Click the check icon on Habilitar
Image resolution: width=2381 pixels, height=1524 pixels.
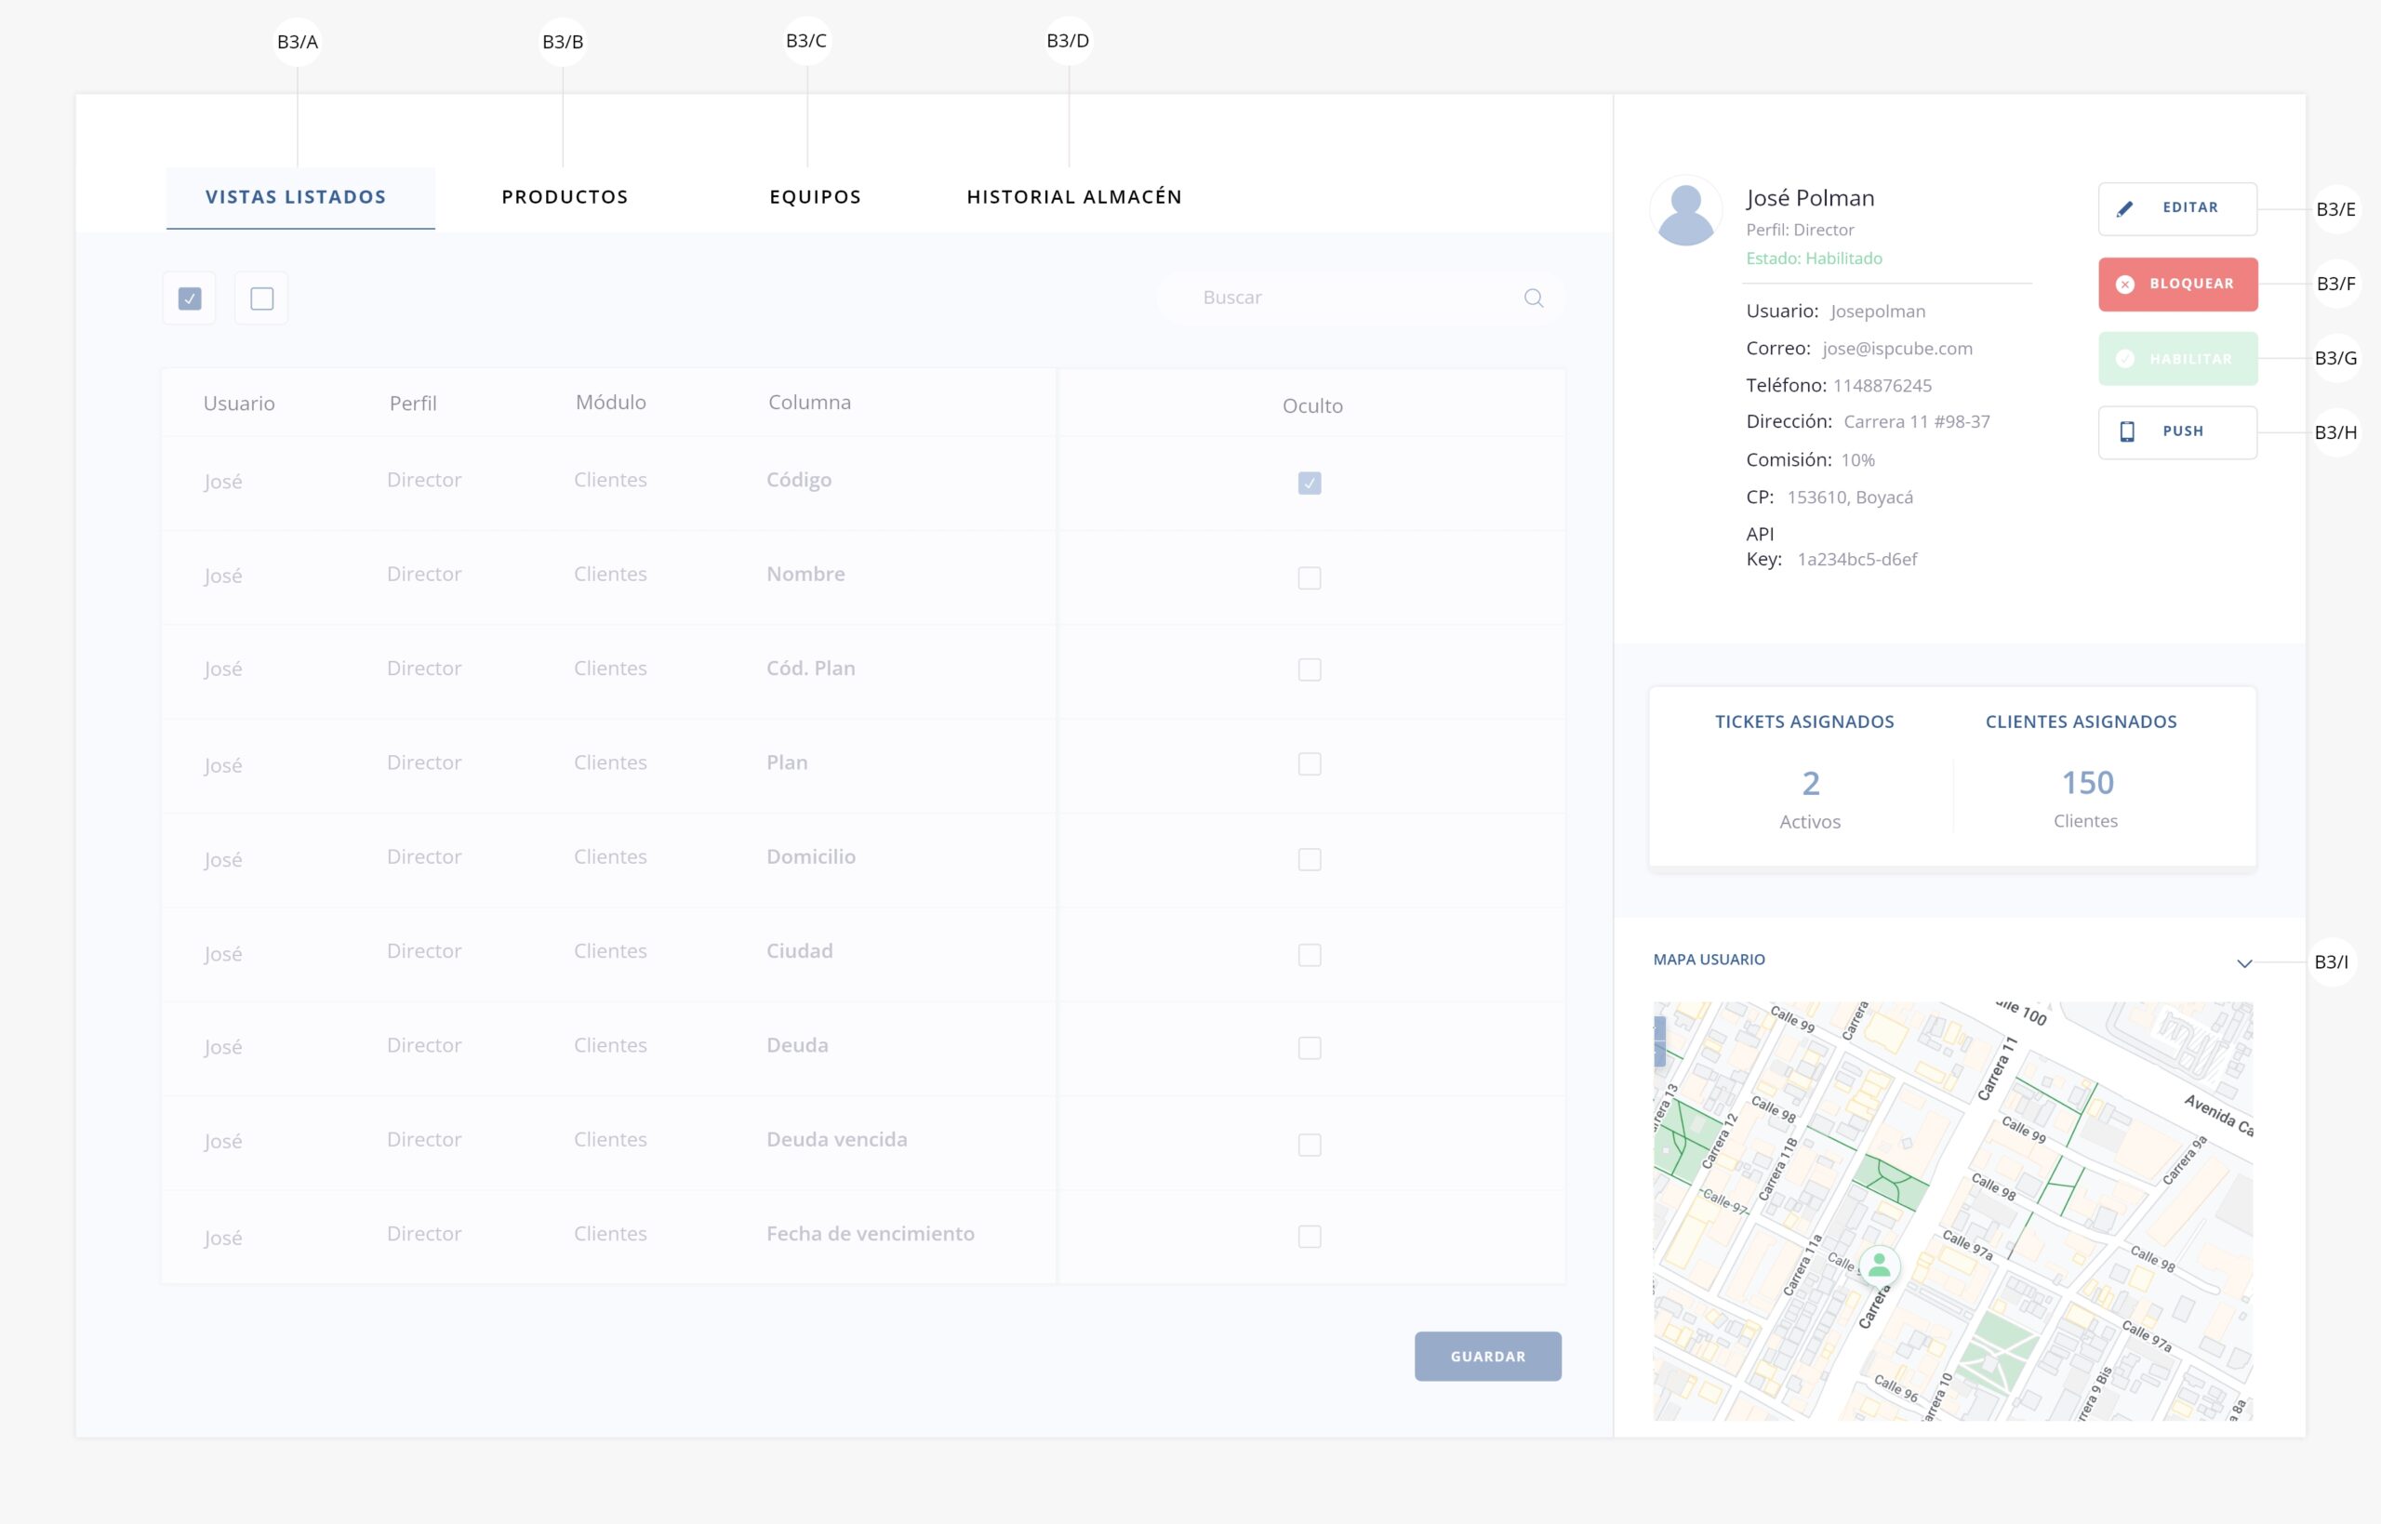click(x=2124, y=358)
